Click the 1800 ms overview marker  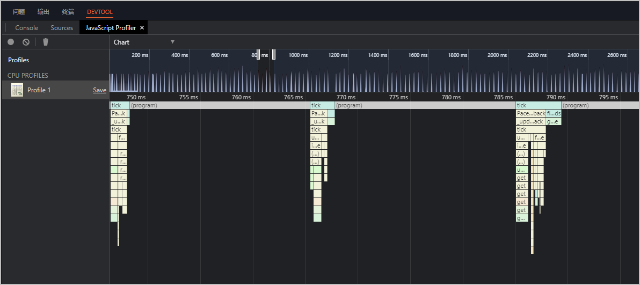coord(458,55)
